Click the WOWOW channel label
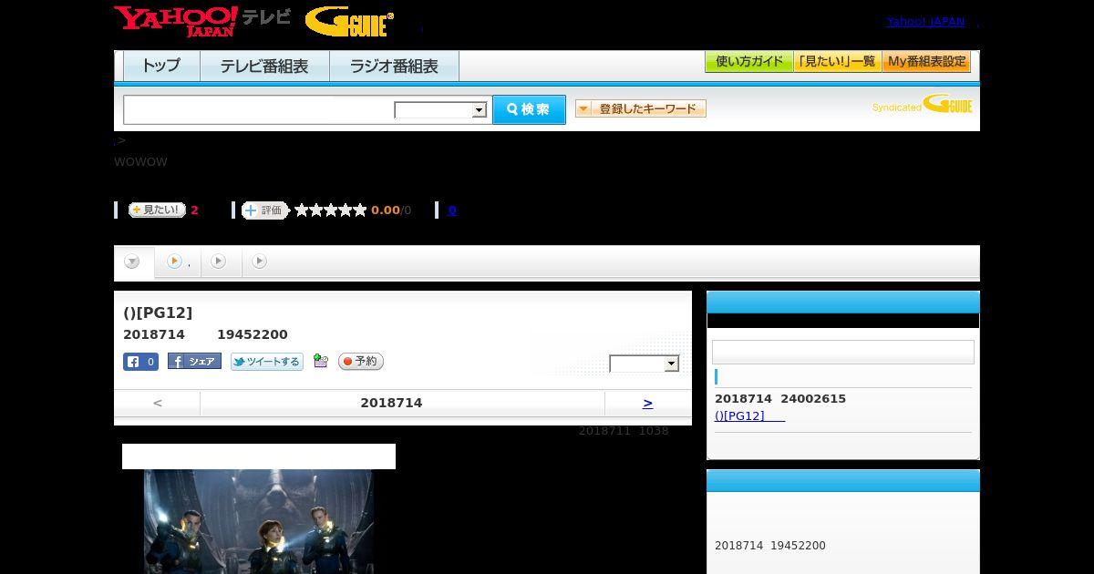Viewport: 1094px width, 574px height. point(140,162)
